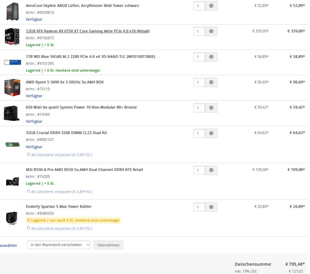
Task: Open 650 Watt be quiet! product link
Action: (81, 107)
